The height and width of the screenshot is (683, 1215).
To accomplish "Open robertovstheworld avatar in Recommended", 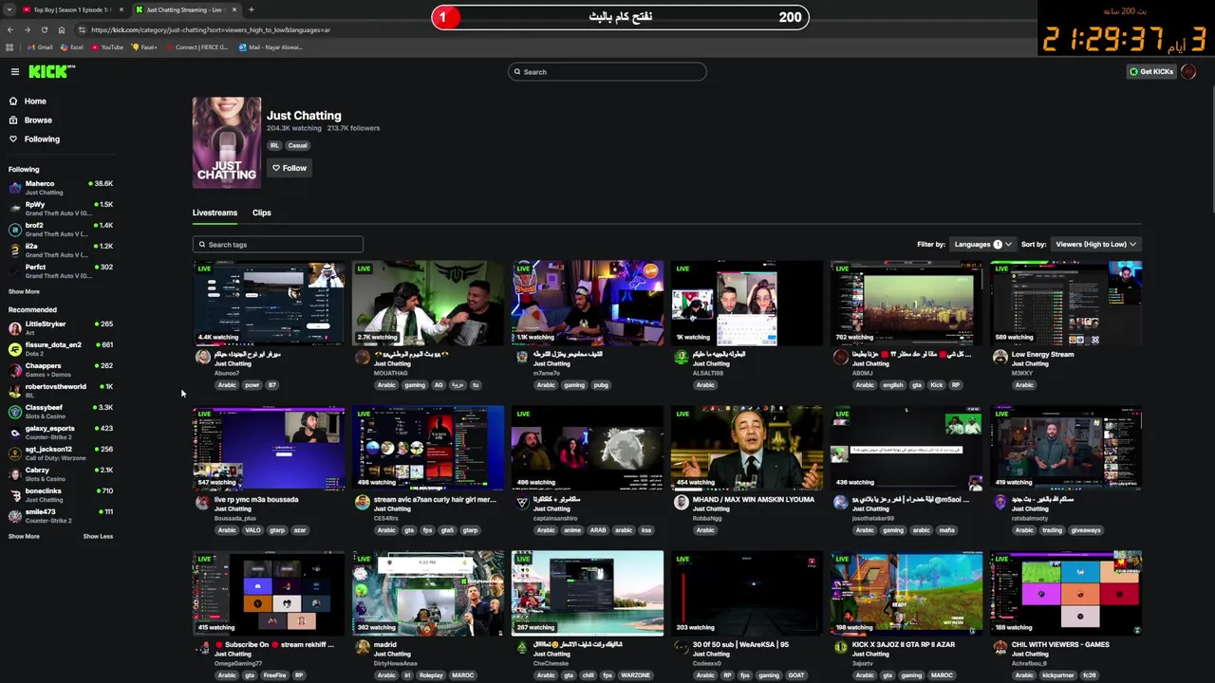I will pyautogui.click(x=14, y=391).
